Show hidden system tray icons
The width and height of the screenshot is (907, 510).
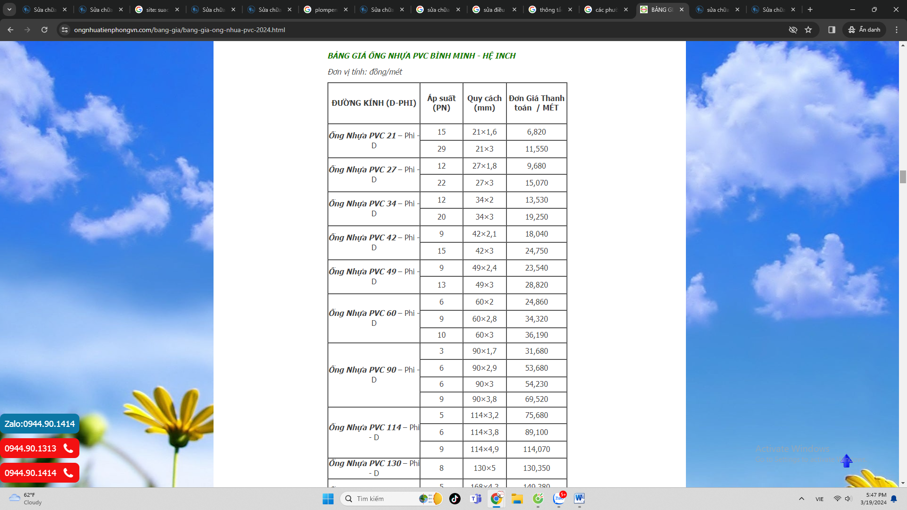(x=802, y=499)
